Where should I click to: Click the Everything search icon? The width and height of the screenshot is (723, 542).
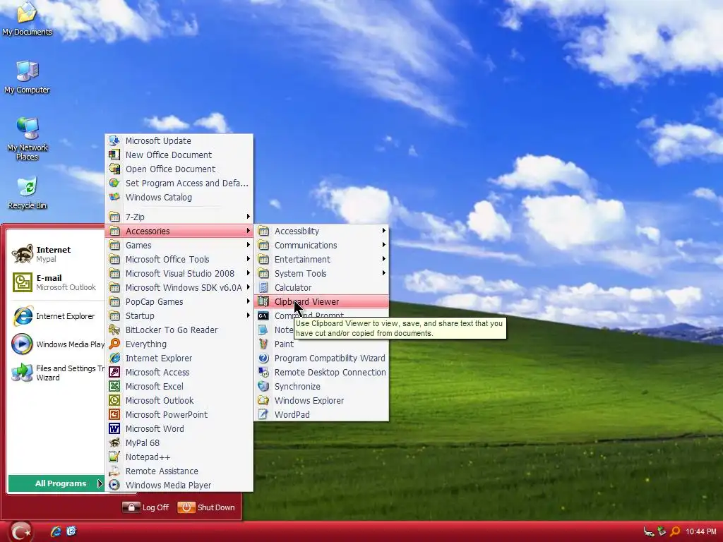point(114,344)
